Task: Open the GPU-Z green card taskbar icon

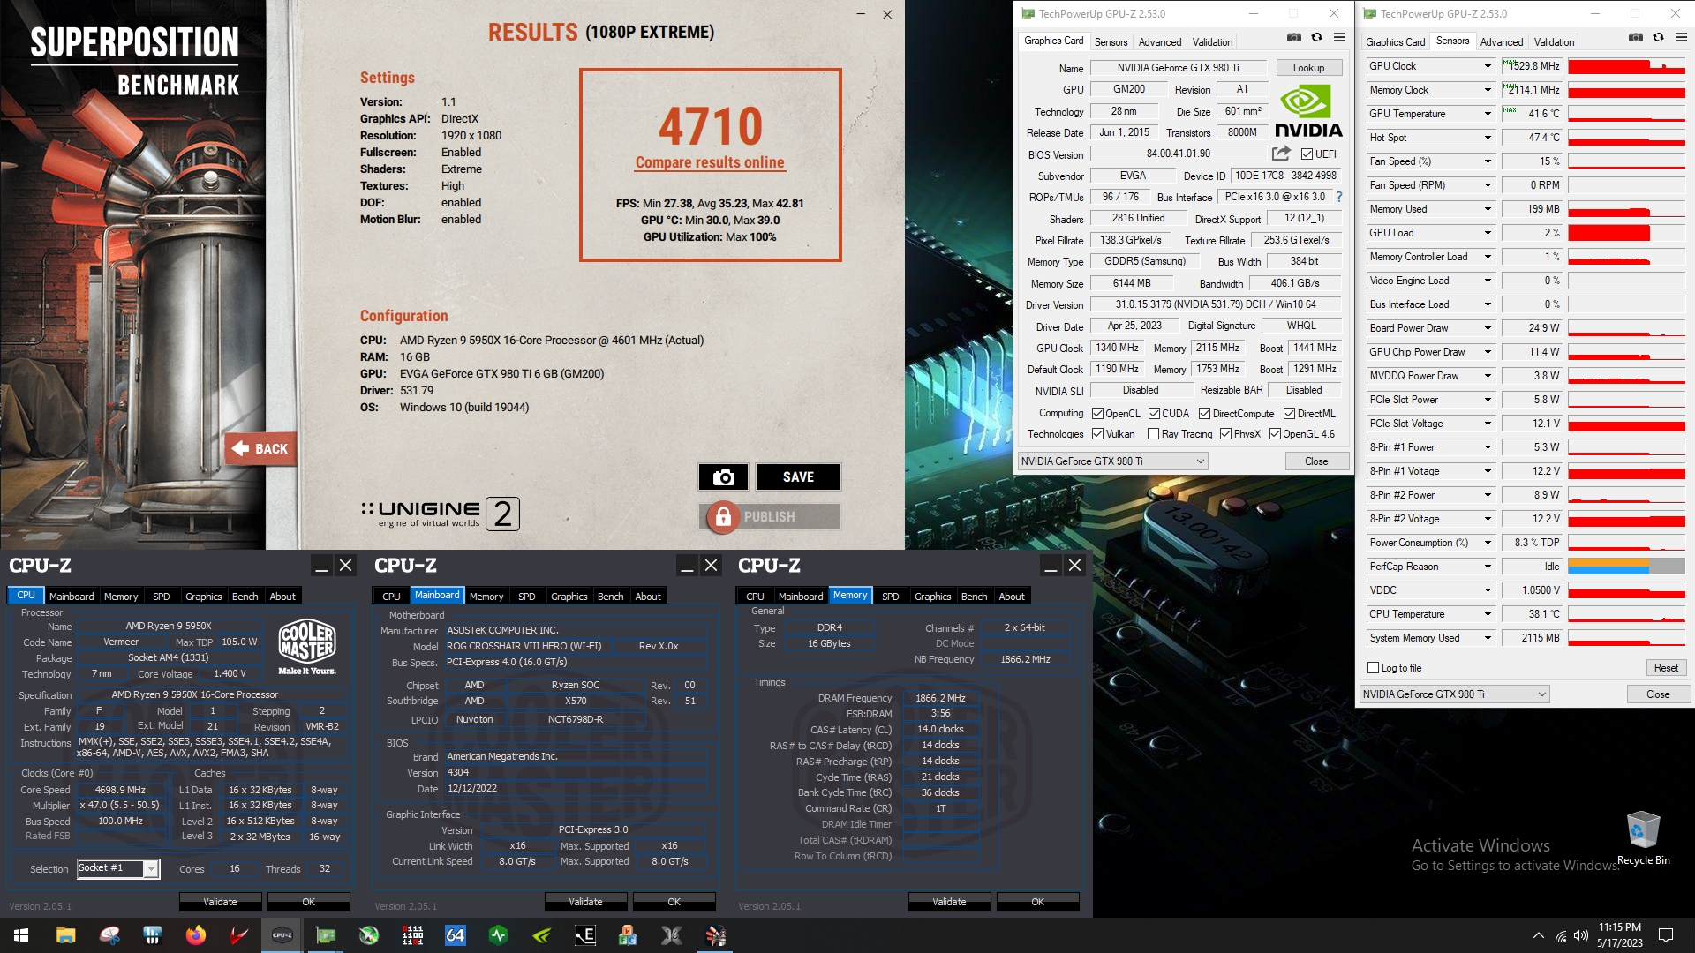Action: point(326,935)
